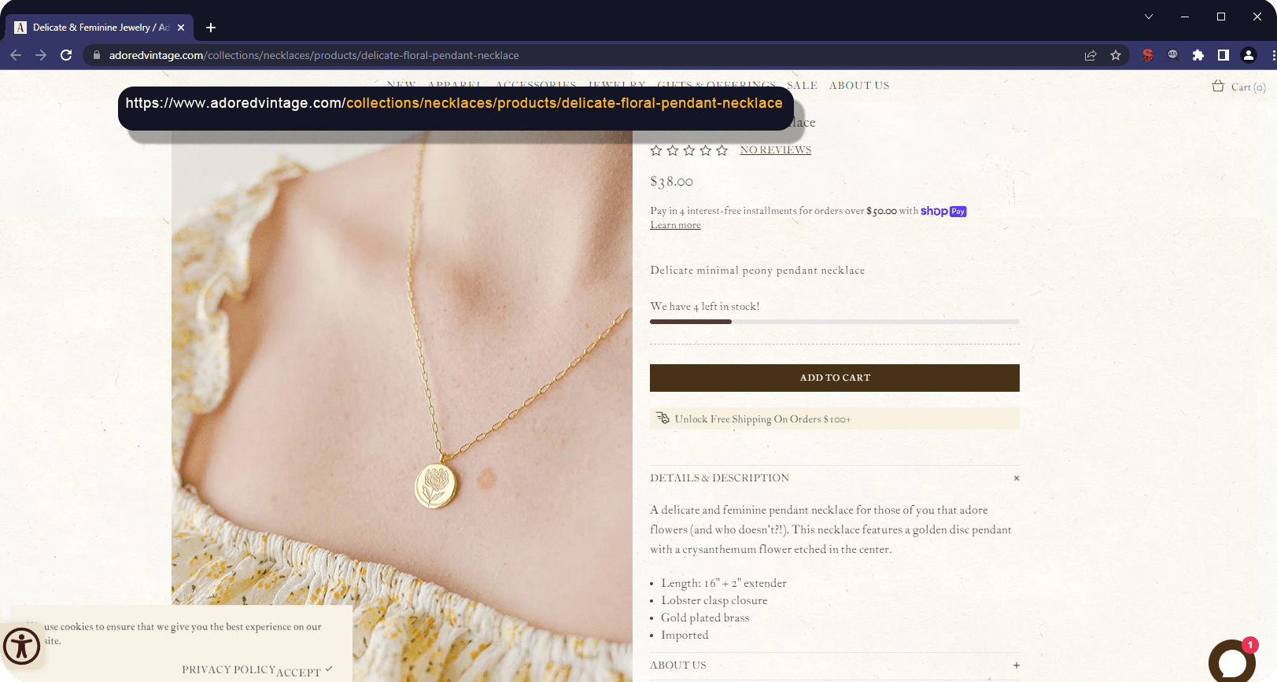Open the Chrome profile menu
The height and width of the screenshot is (682, 1277).
(1249, 55)
